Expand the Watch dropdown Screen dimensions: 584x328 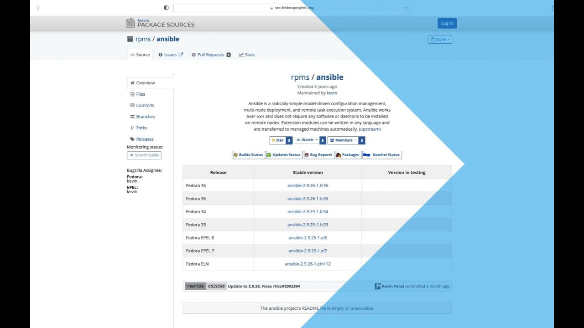307,140
